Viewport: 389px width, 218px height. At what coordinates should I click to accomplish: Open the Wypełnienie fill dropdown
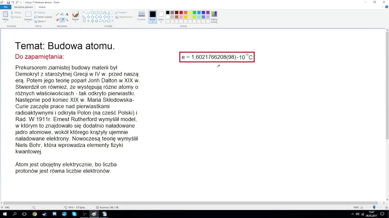click(x=125, y=17)
